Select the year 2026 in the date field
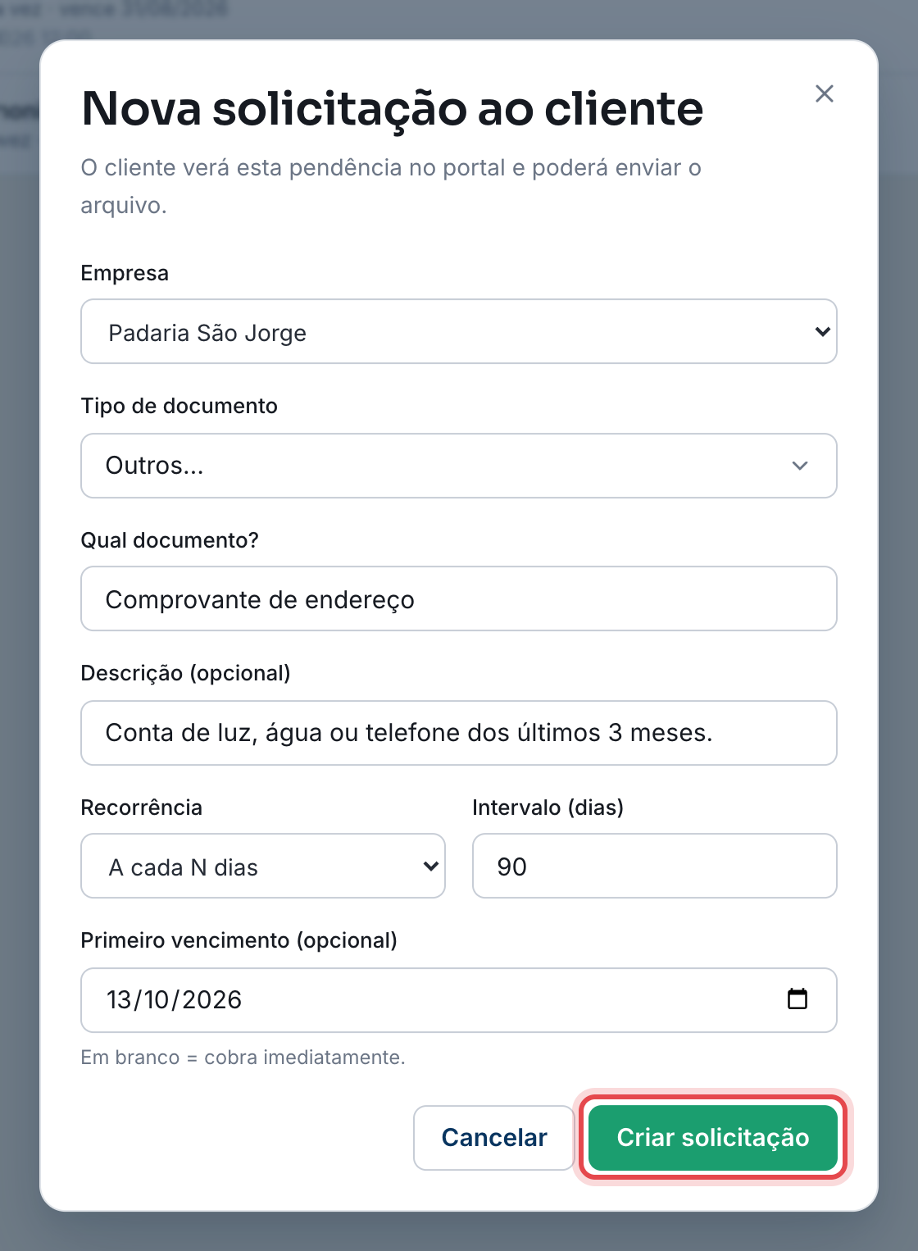This screenshot has height=1251, width=918. (x=211, y=1000)
